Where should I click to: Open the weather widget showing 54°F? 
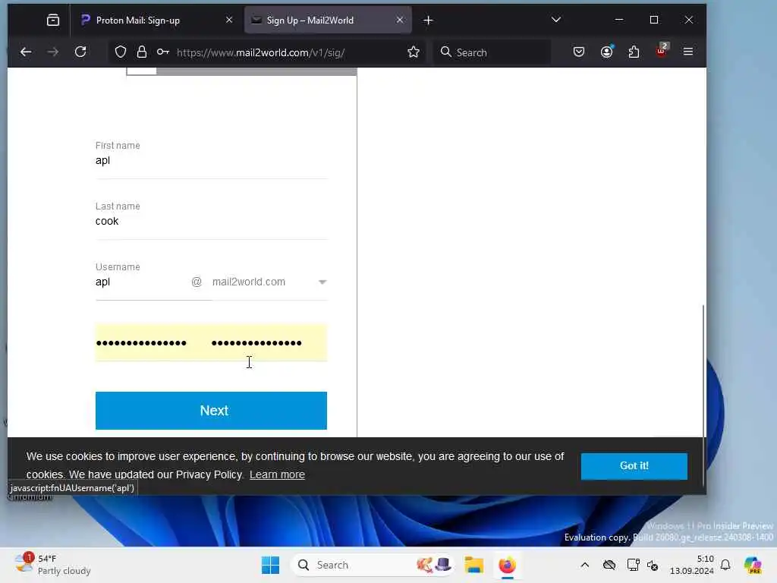point(52,565)
